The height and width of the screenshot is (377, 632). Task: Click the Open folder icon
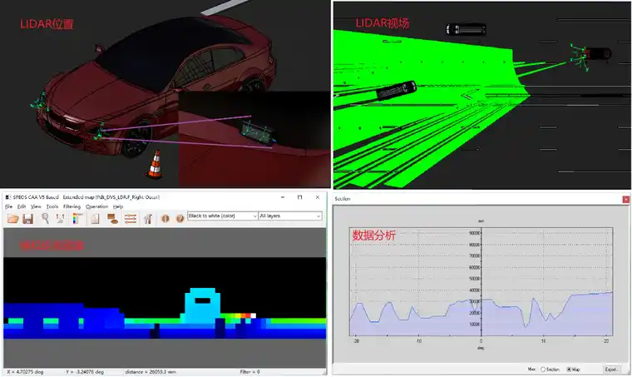12,219
